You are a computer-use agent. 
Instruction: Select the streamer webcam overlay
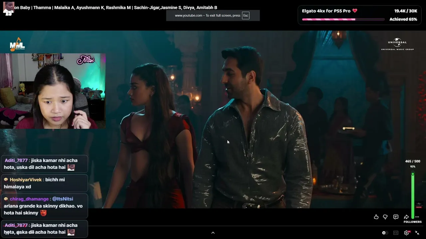point(53,91)
